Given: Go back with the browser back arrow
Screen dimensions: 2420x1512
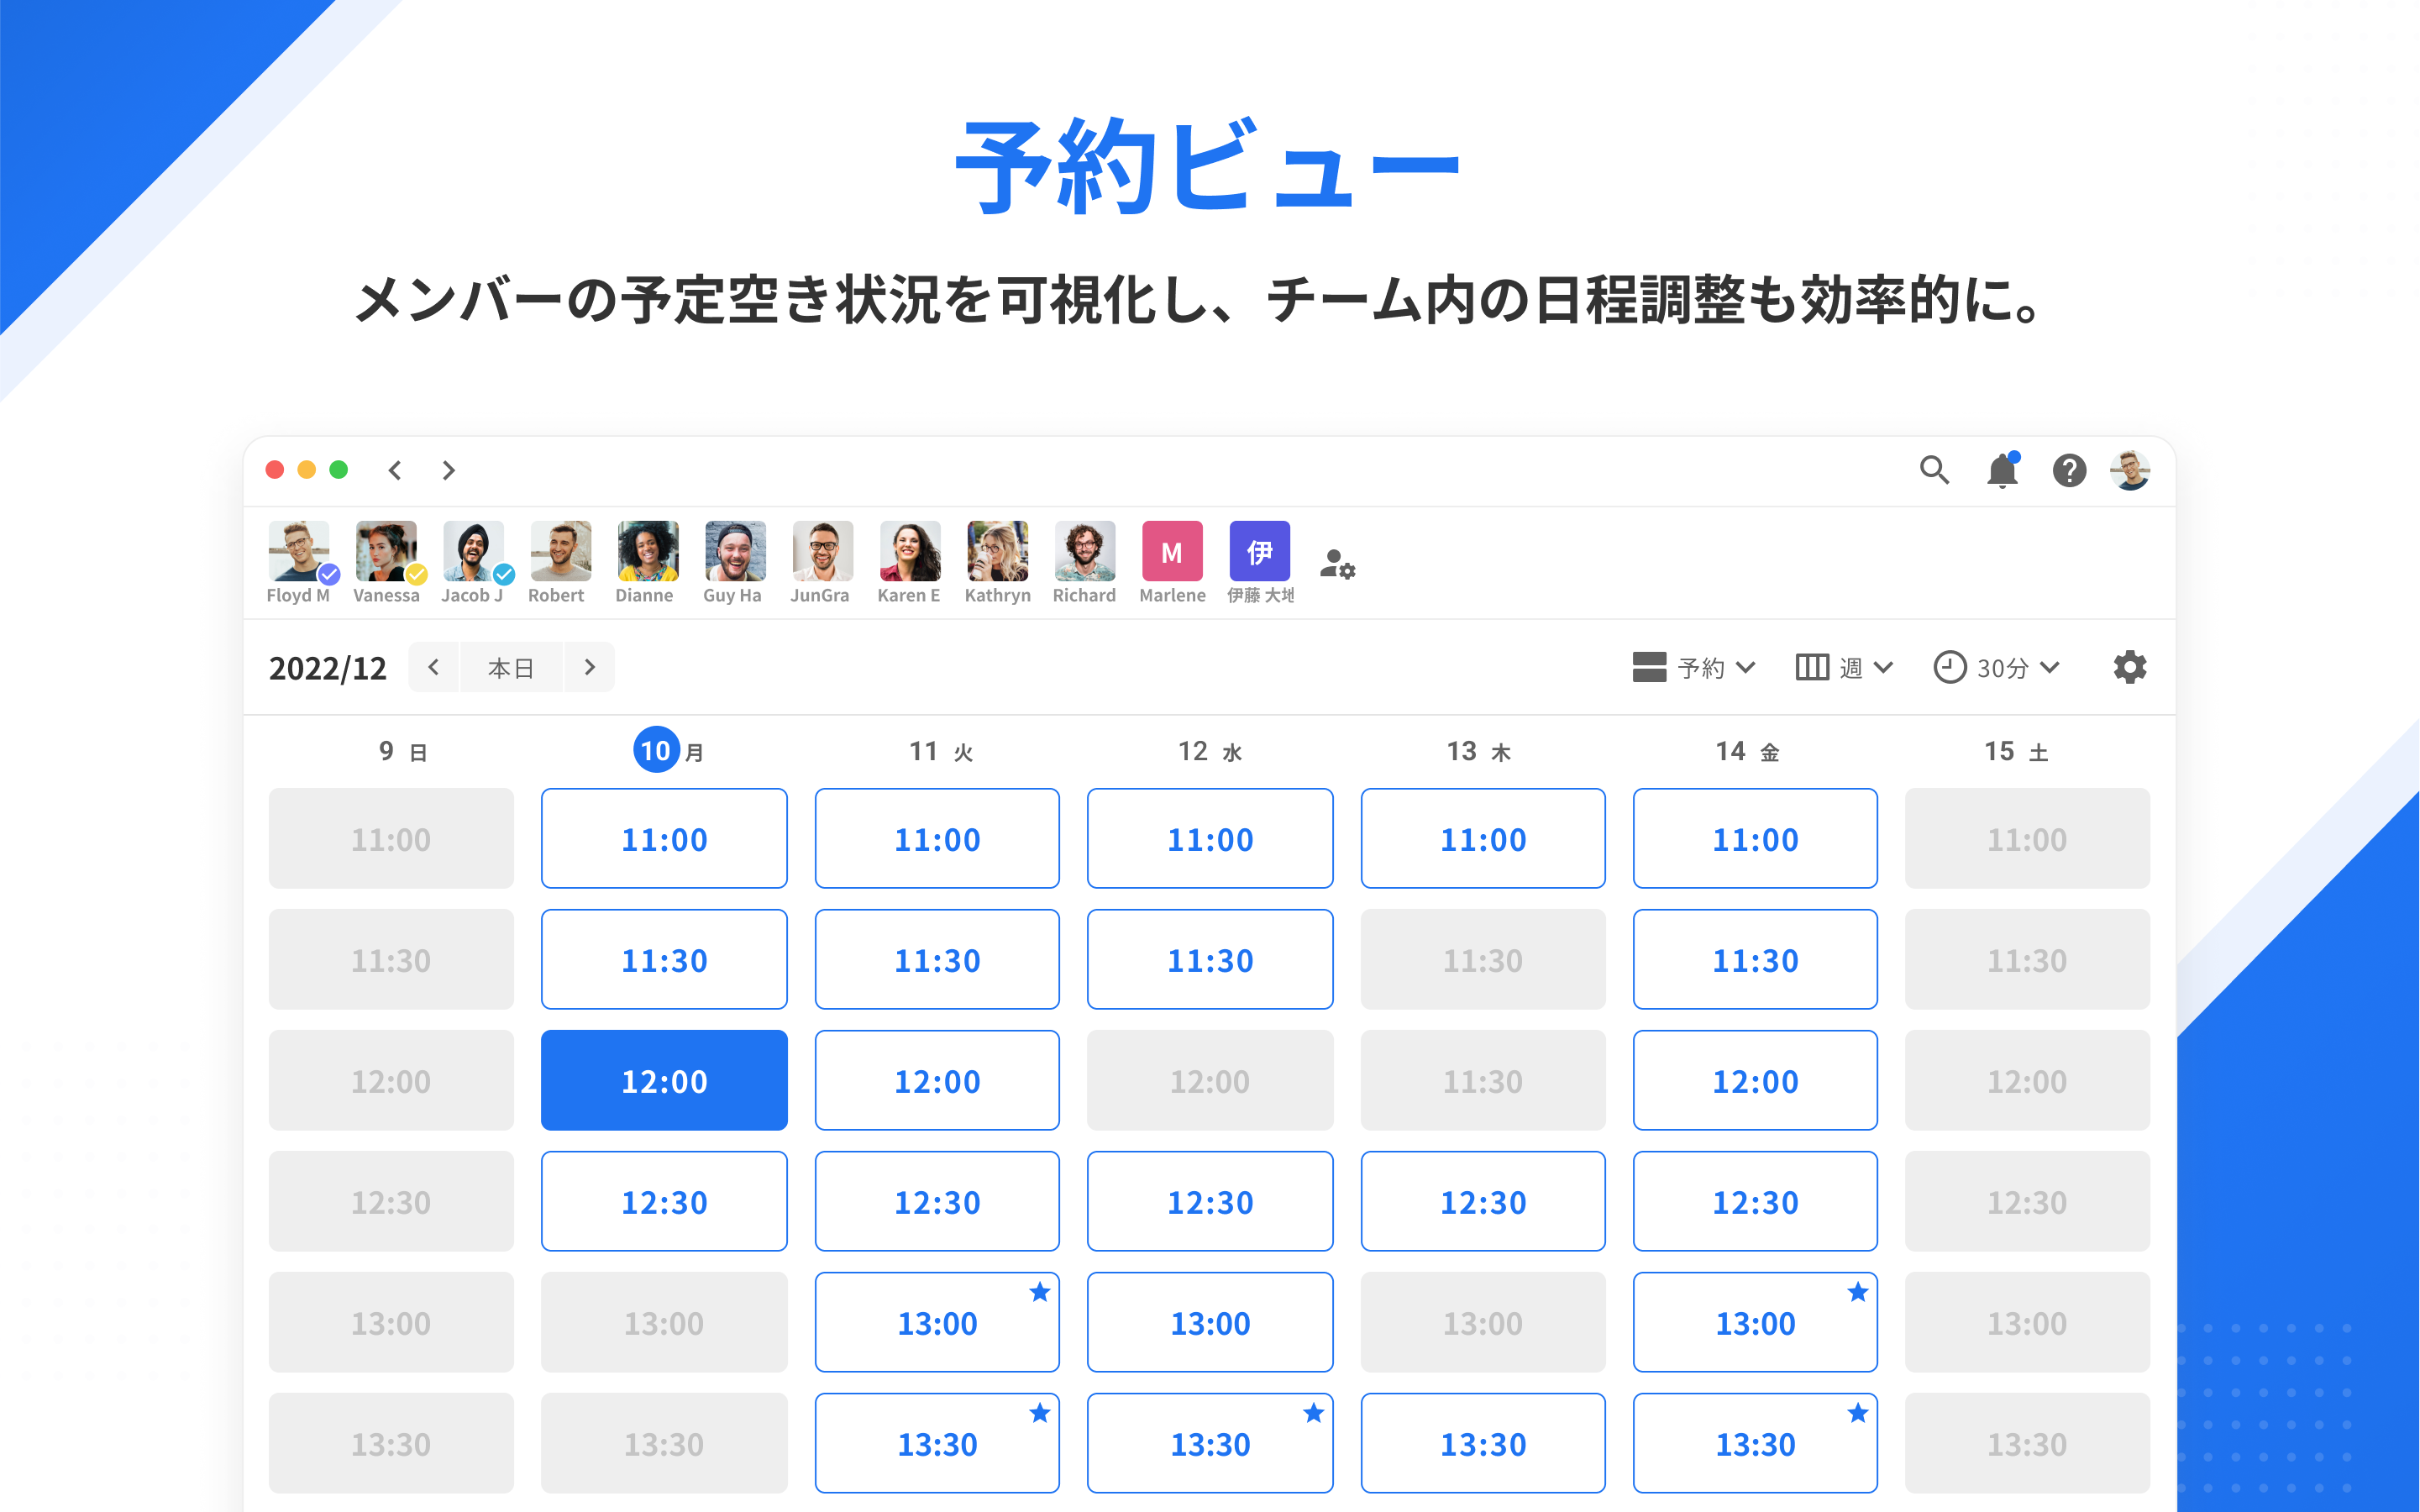Looking at the screenshot, I should [x=396, y=470].
